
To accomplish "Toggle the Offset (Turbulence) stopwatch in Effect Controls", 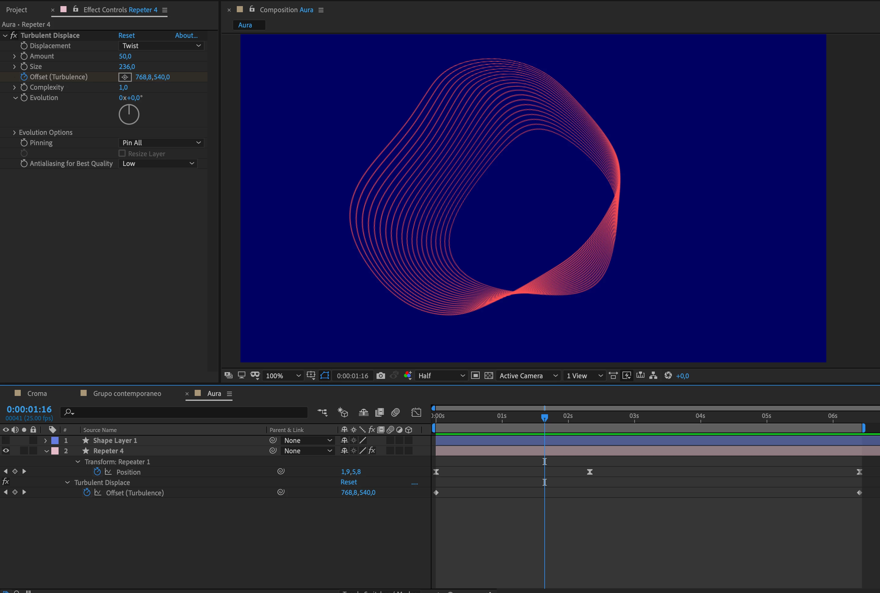I will point(24,77).
